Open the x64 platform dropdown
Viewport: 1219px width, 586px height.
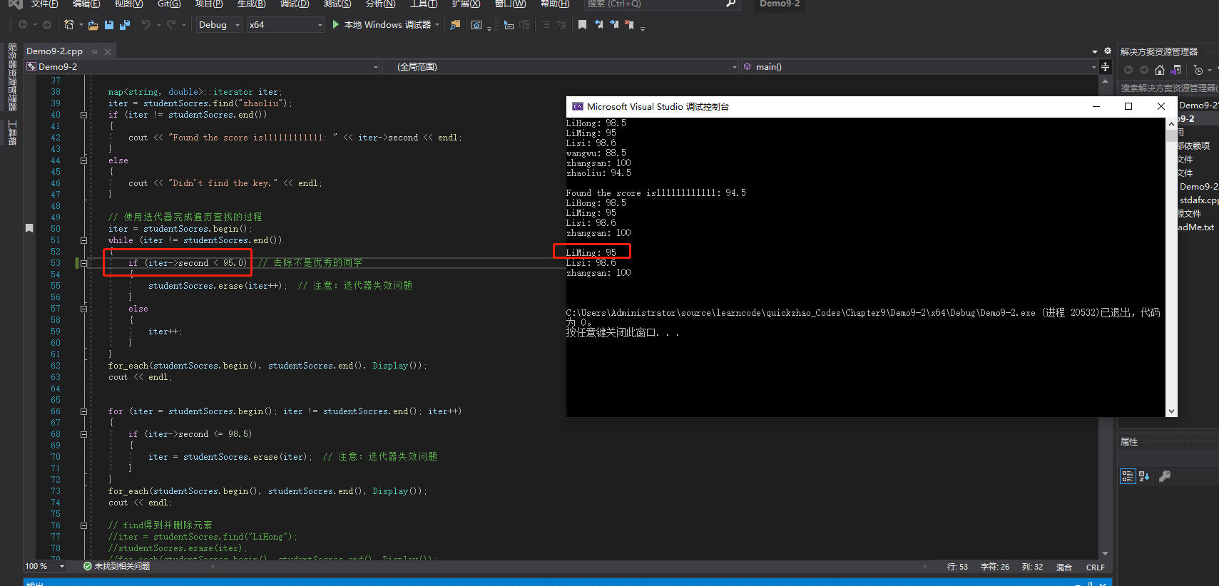pos(285,25)
